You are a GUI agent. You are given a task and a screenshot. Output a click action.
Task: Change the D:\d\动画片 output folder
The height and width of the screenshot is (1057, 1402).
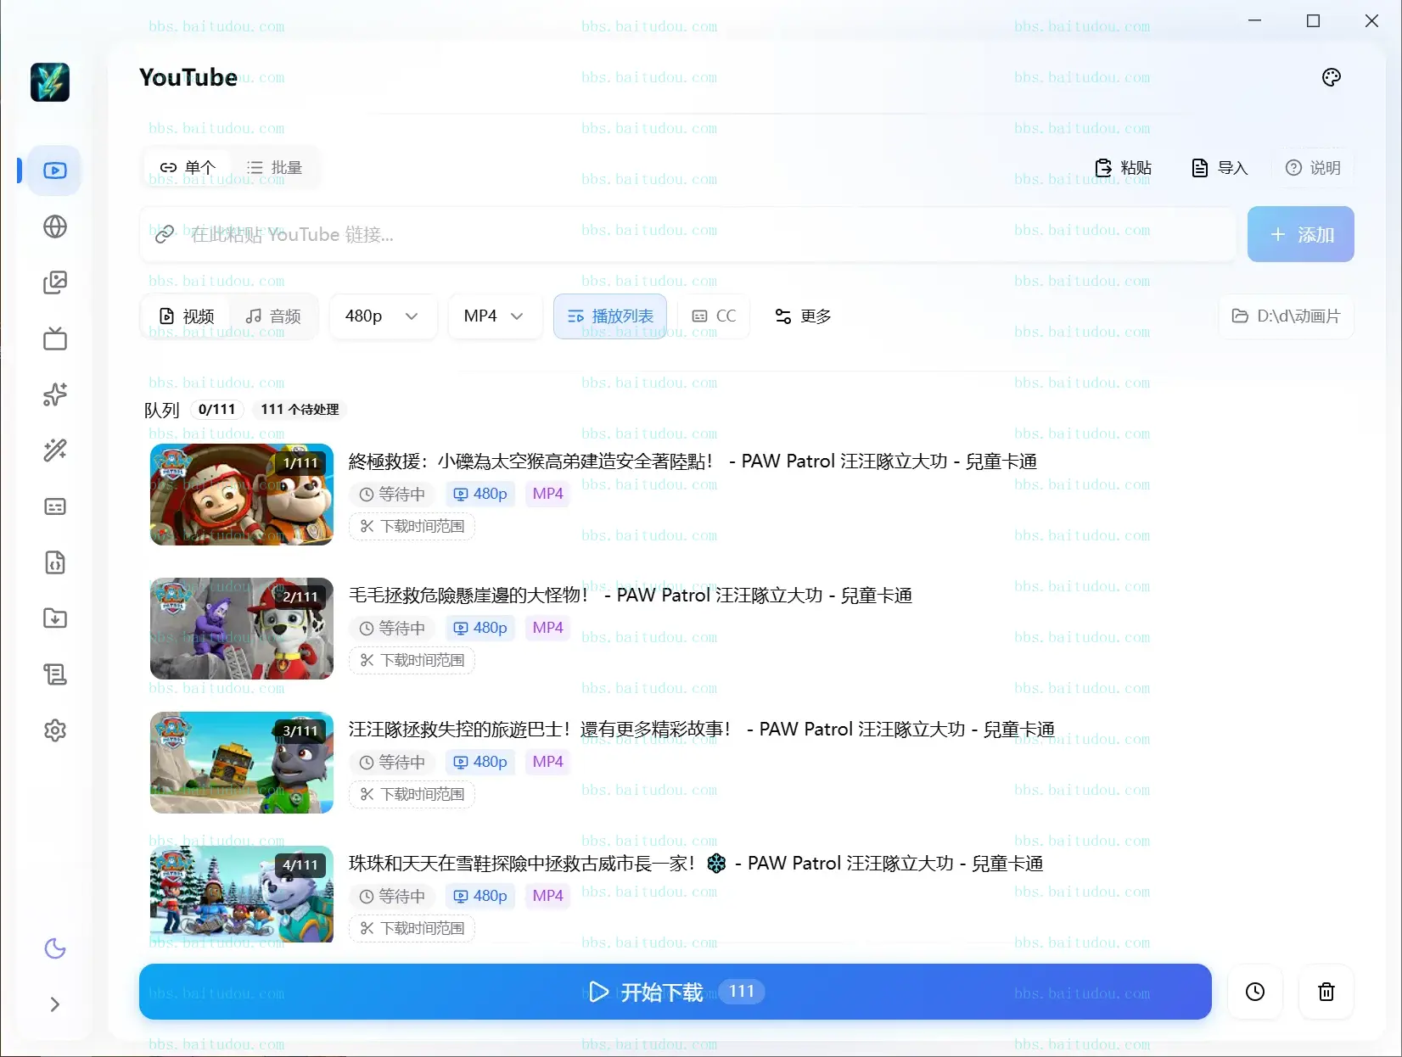pos(1286,316)
